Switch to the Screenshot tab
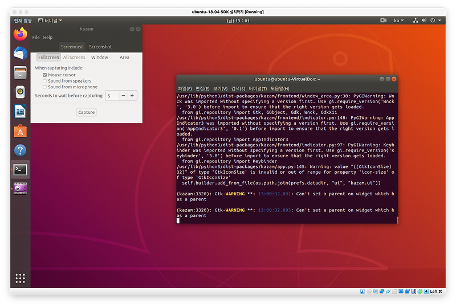 (x=100, y=47)
